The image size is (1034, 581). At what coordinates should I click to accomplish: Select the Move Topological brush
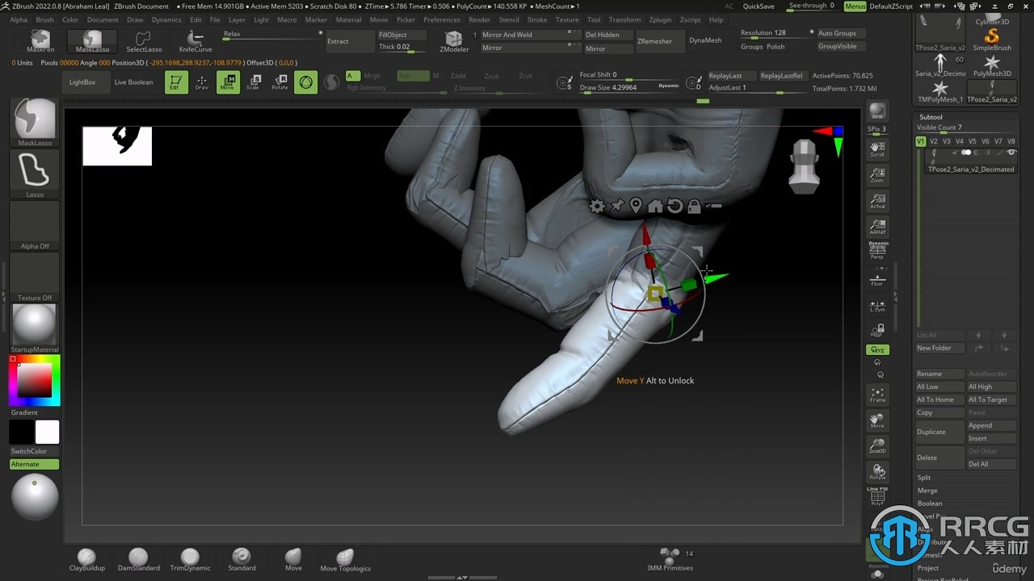click(x=345, y=559)
